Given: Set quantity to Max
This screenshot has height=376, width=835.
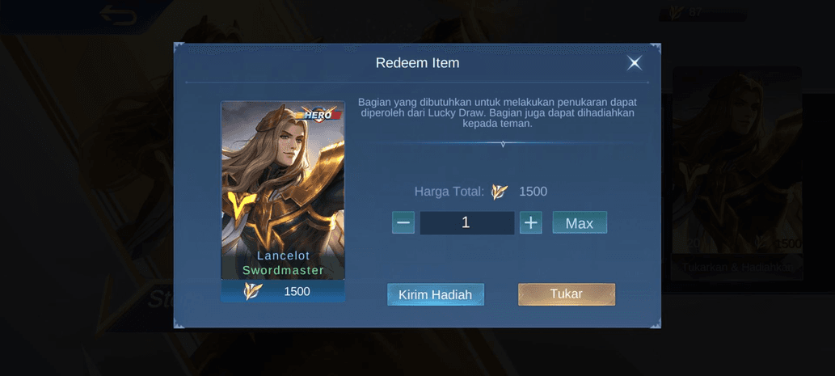Looking at the screenshot, I should tap(580, 222).
